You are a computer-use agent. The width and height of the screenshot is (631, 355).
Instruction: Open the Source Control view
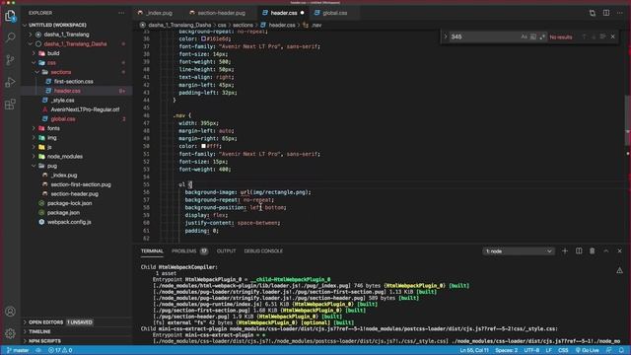point(10,60)
